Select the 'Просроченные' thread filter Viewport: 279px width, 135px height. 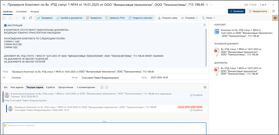coord(66,87)
